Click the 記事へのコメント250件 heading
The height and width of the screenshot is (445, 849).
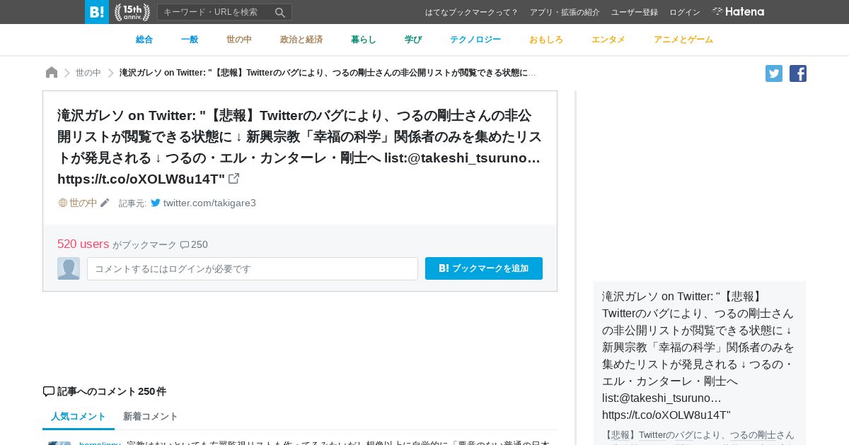(105, 391)
